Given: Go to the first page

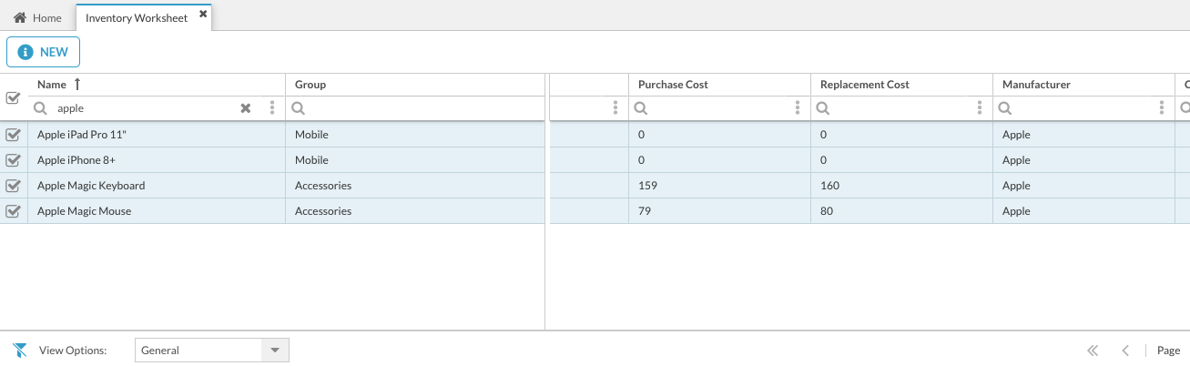Looking at the screenshot, I should click(1093, 351).
